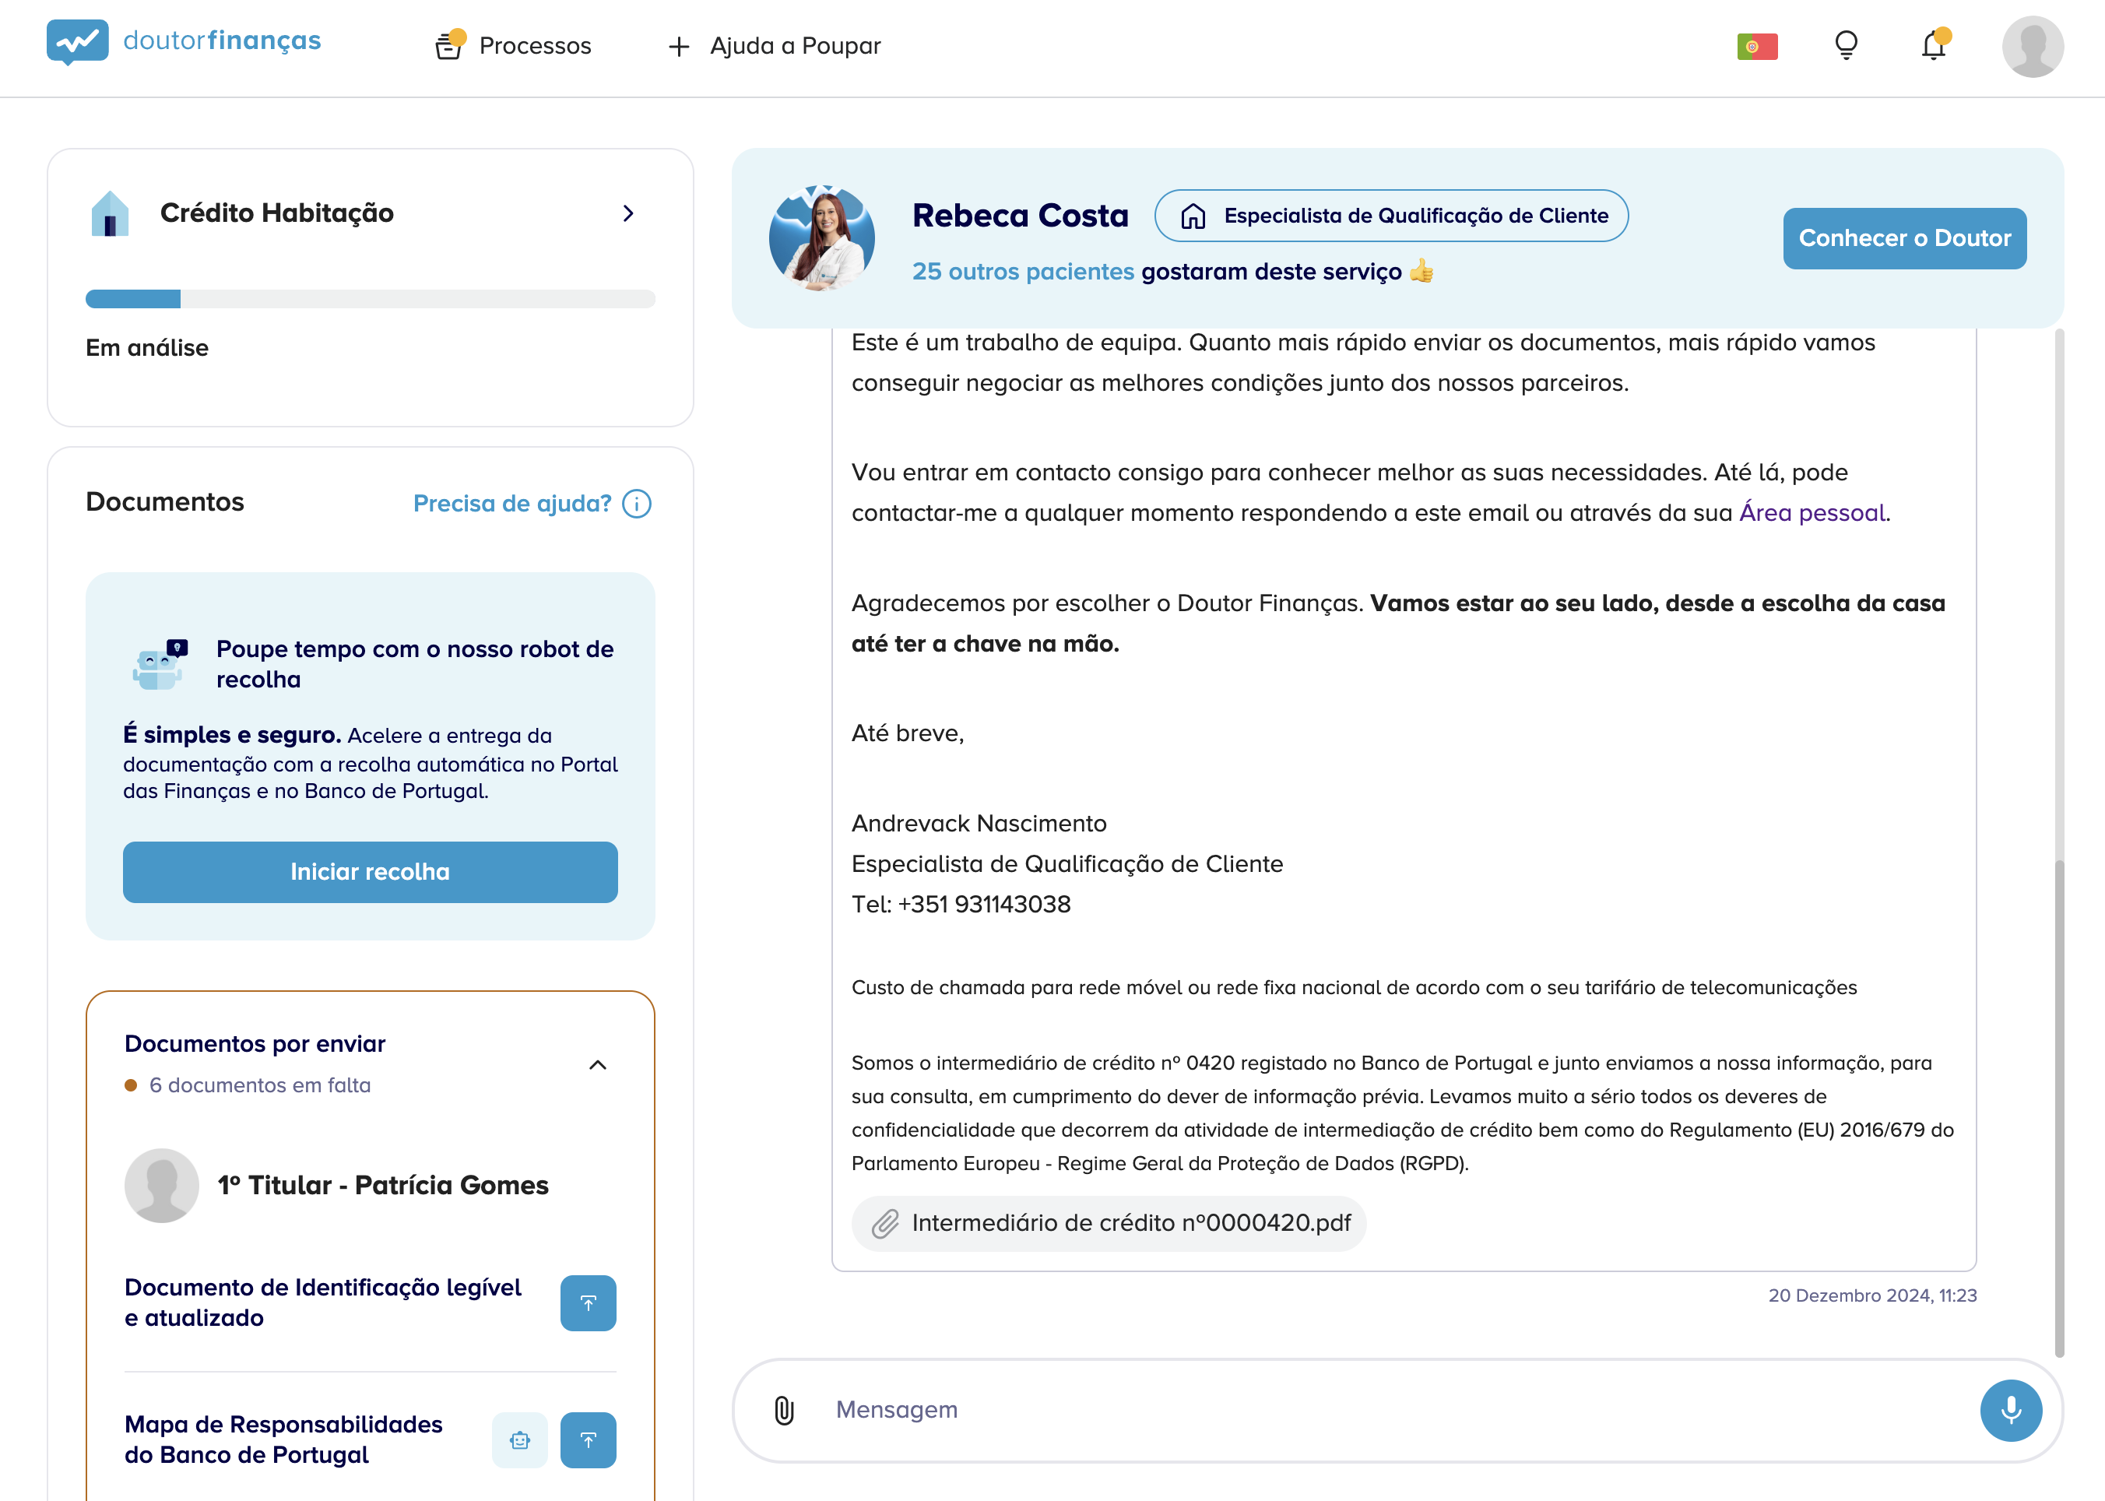This screenshot has height=1501, width=2105.
Task: Click the 1º Titular - Patrícia Gomes name
Action: point(382,1185)
